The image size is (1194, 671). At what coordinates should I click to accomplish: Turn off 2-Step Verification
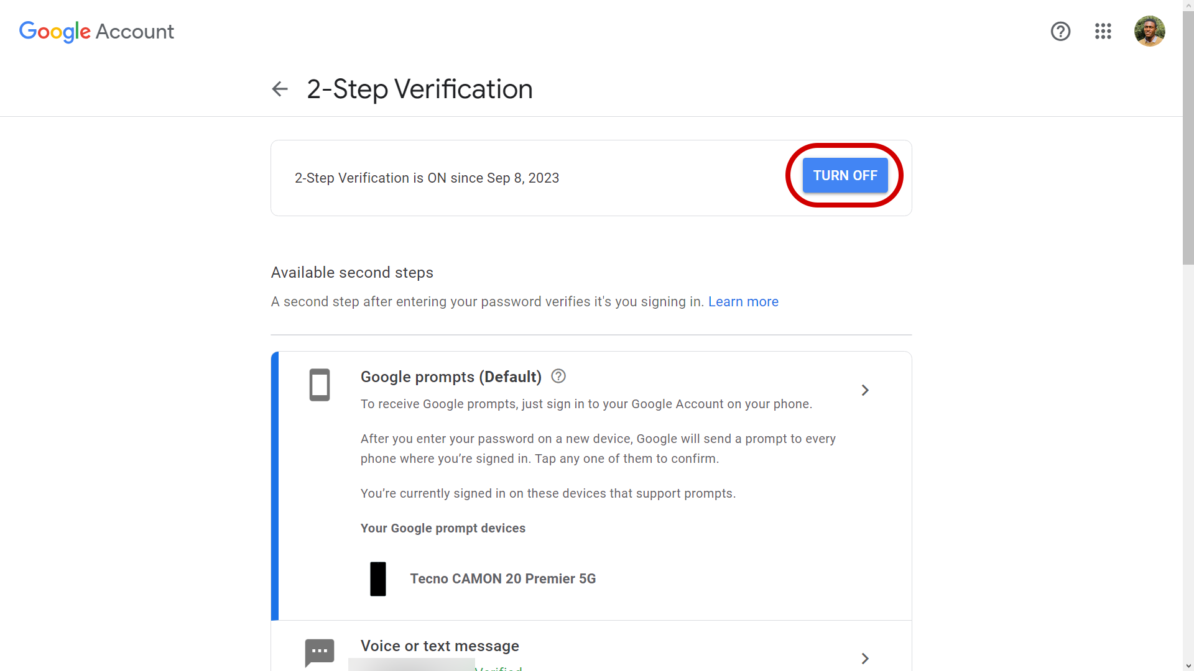pos(845,175)
